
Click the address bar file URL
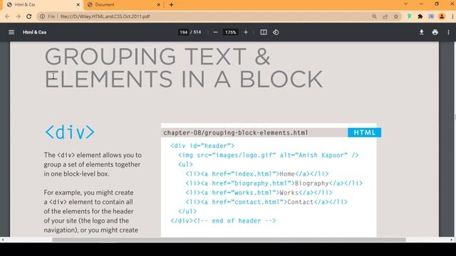(105, 16)
